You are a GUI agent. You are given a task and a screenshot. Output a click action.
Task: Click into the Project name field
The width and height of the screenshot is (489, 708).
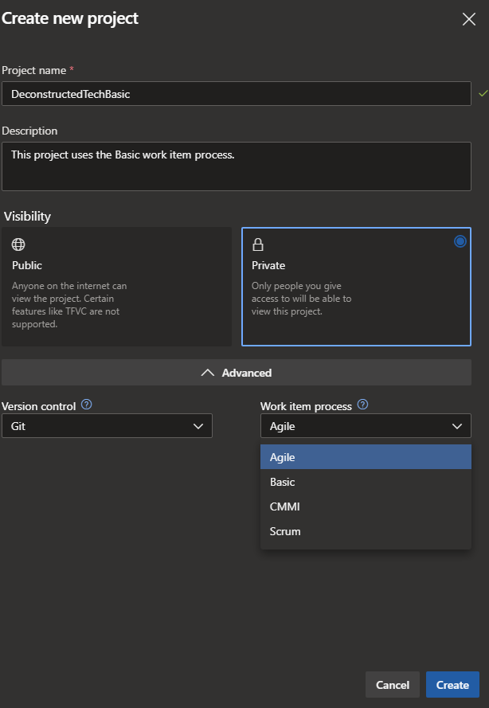pyautogui.click(x=236, y=94)
